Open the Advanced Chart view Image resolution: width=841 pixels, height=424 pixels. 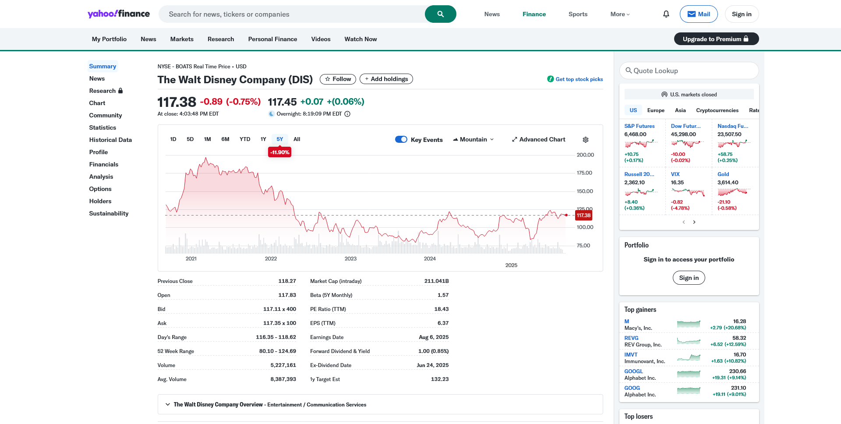538,139
